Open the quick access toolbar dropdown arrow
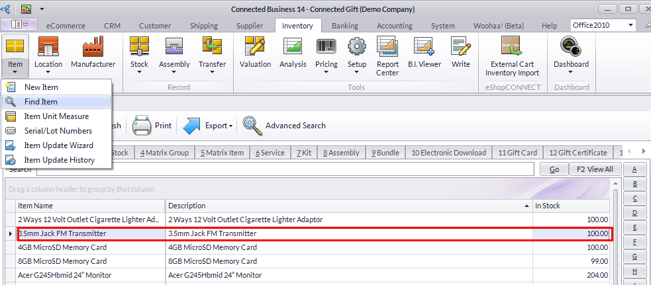Viewport: 651px width, 285px height. pyautogui.click(x=42, y=9)
